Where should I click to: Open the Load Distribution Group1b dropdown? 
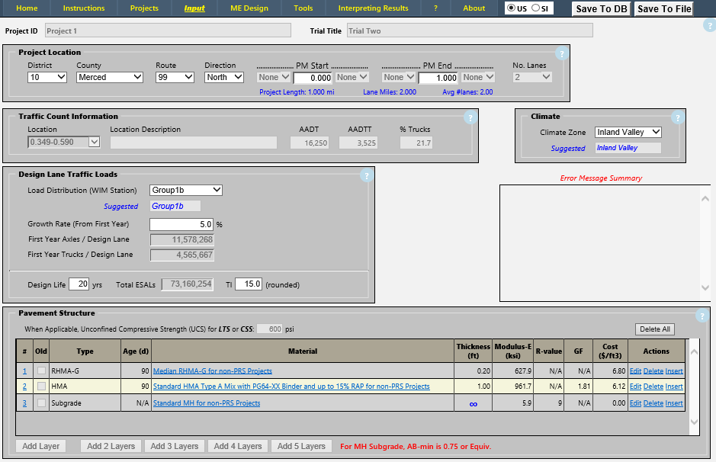click(185, 190)
